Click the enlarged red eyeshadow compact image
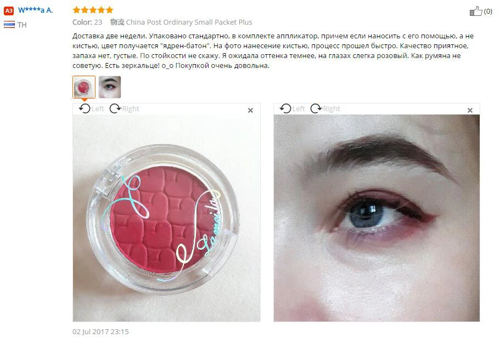This screenshot has height=338, width=500. coord(166,218)
